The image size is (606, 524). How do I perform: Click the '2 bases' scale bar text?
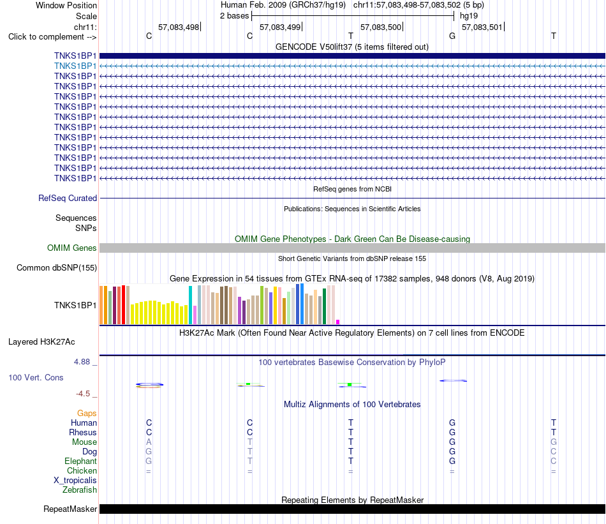(234, 16)
